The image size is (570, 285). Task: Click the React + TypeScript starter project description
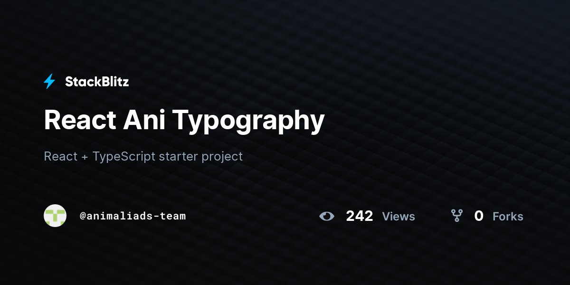click(143, 156)
